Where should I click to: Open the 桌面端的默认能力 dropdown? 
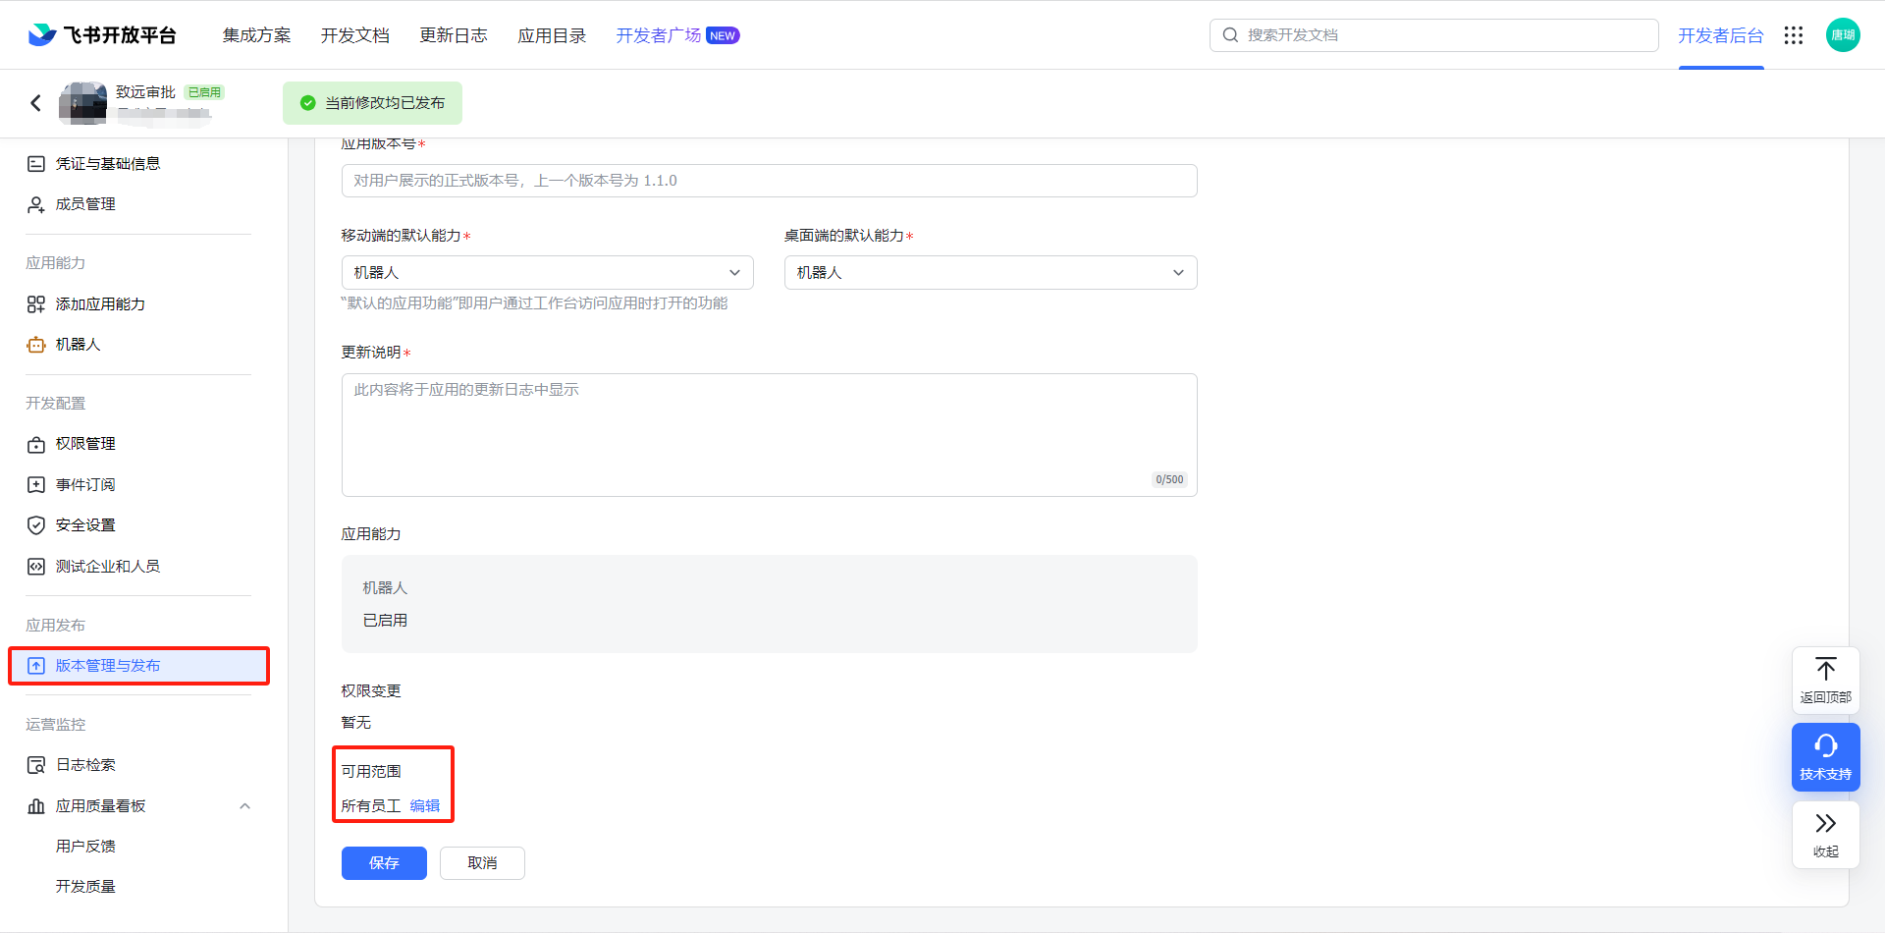click(x=990, y=272)
